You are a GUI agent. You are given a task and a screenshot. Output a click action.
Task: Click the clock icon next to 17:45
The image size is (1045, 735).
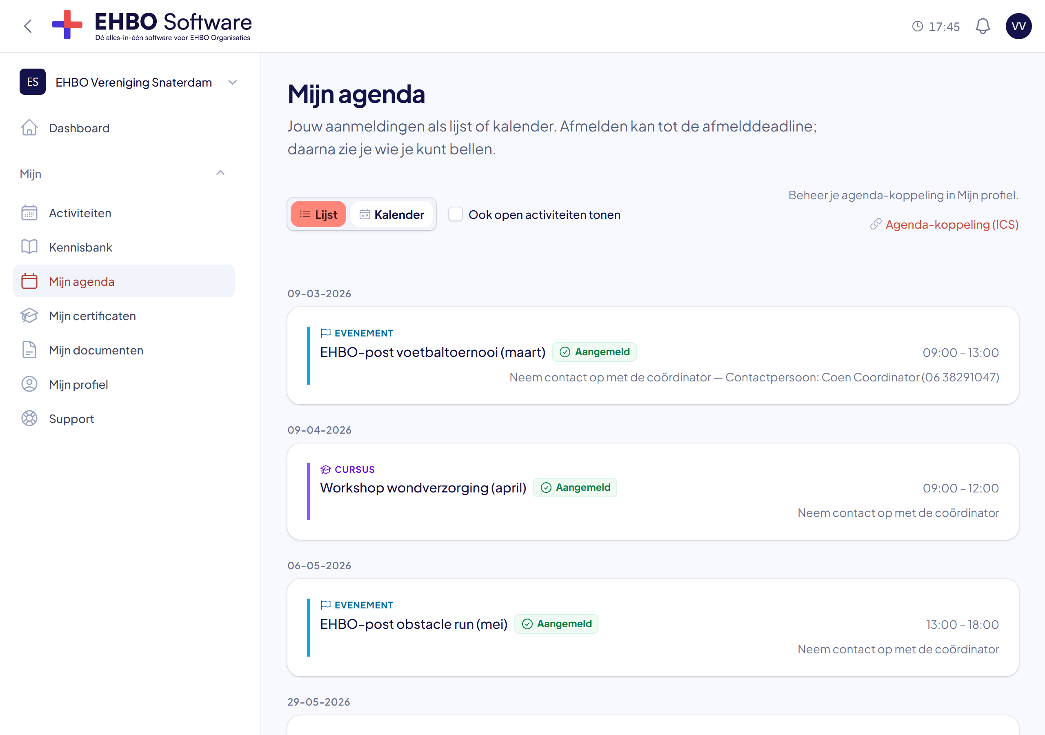point(917,27)
